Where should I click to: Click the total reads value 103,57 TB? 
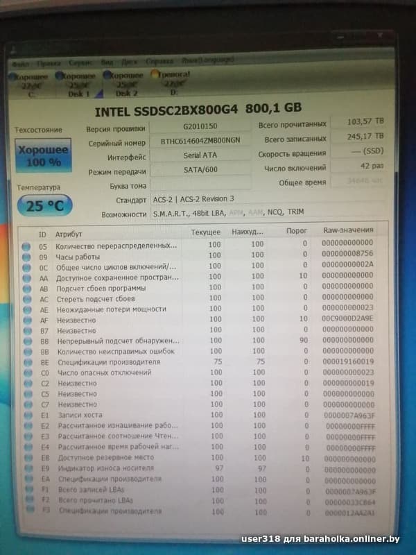(358, 122)
